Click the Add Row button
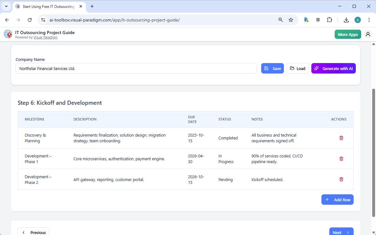376x235 pixels. 337,199
